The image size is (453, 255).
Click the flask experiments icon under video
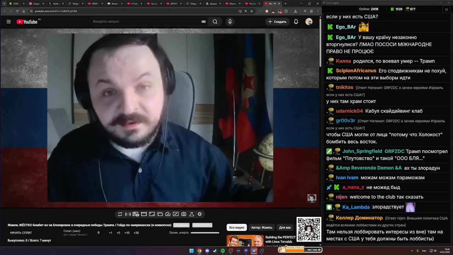191,214
